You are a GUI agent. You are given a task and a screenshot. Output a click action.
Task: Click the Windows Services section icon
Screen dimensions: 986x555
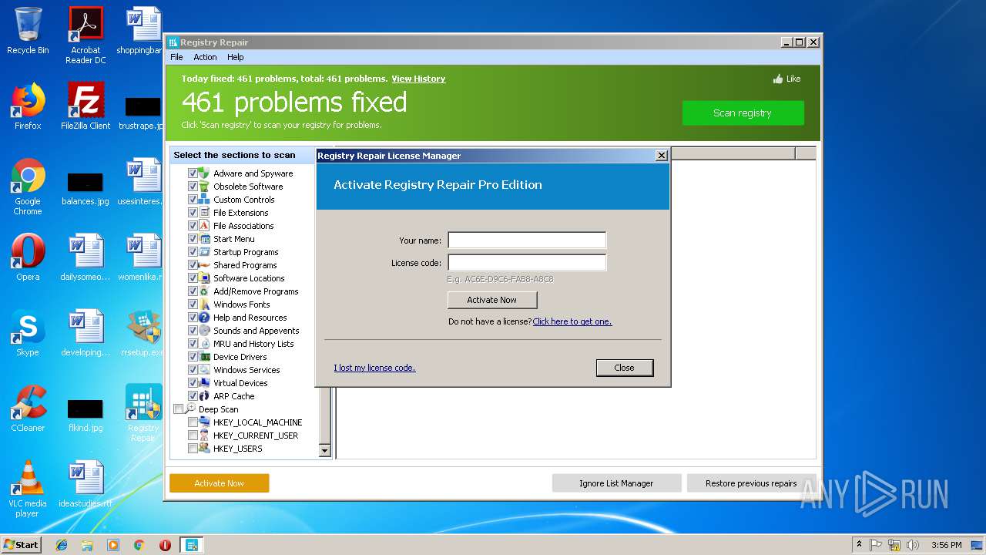204,370
